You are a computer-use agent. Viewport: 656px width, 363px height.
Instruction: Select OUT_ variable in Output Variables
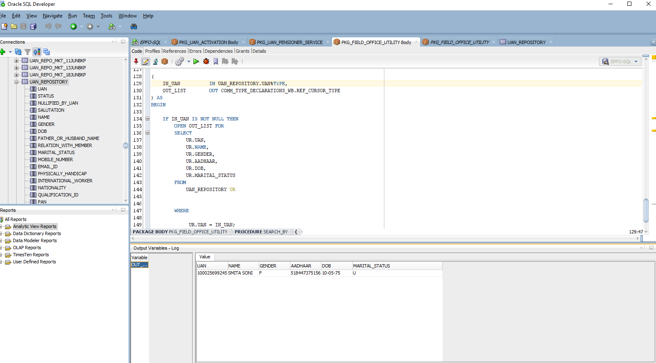(x=139, y=265)
